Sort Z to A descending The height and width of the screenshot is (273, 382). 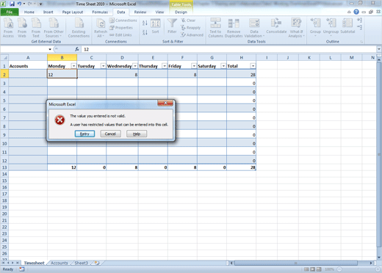145,32
